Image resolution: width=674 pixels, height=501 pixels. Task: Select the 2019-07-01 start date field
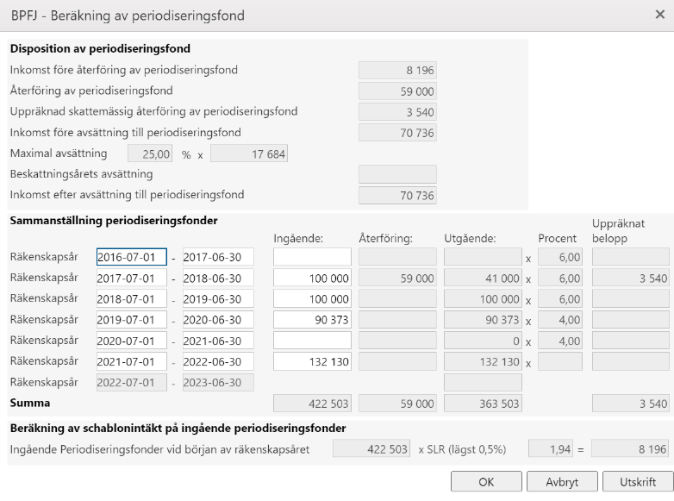click(132, 320)
